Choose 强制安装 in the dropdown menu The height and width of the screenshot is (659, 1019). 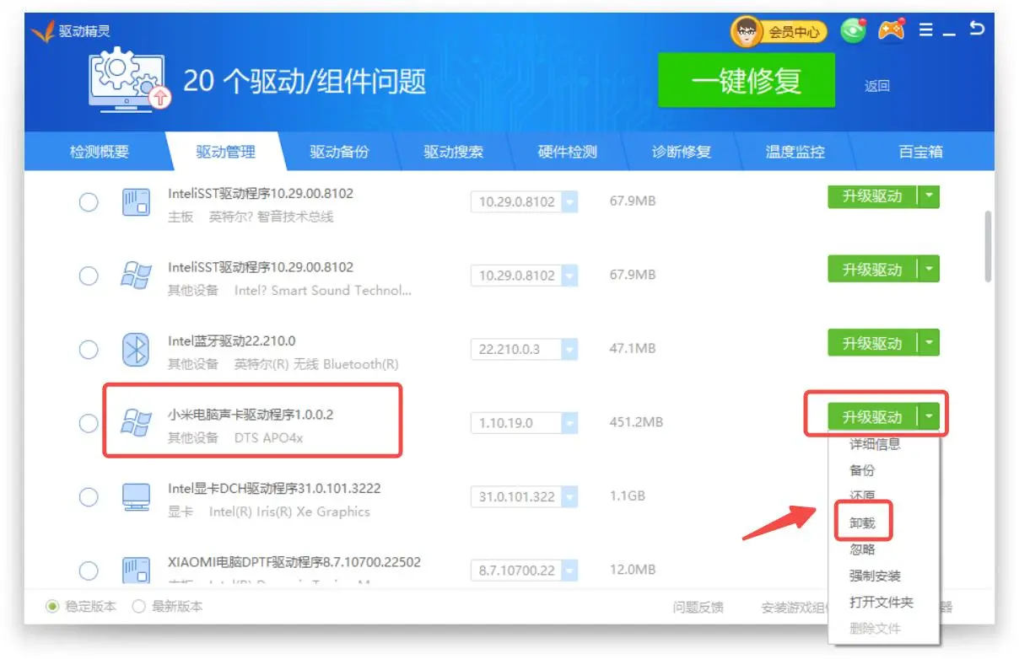pyautogui.click(x=875, y=576)
